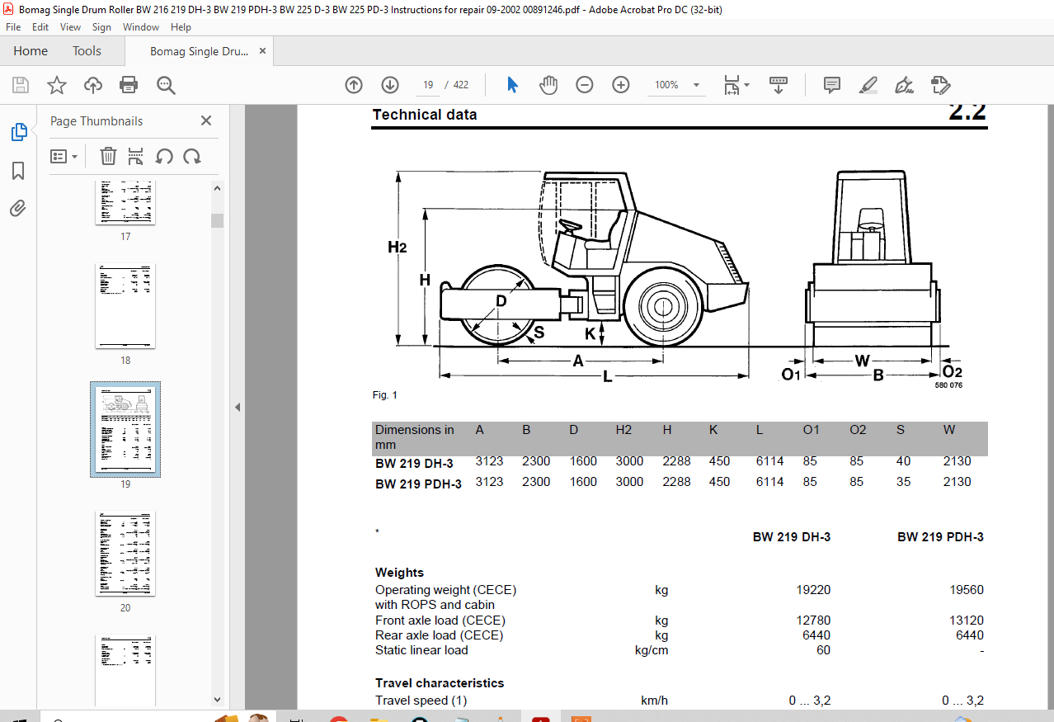This screenshot has width=1054, height=722.
Task: Open the Find text search tool
Action: tap(166, 85)
